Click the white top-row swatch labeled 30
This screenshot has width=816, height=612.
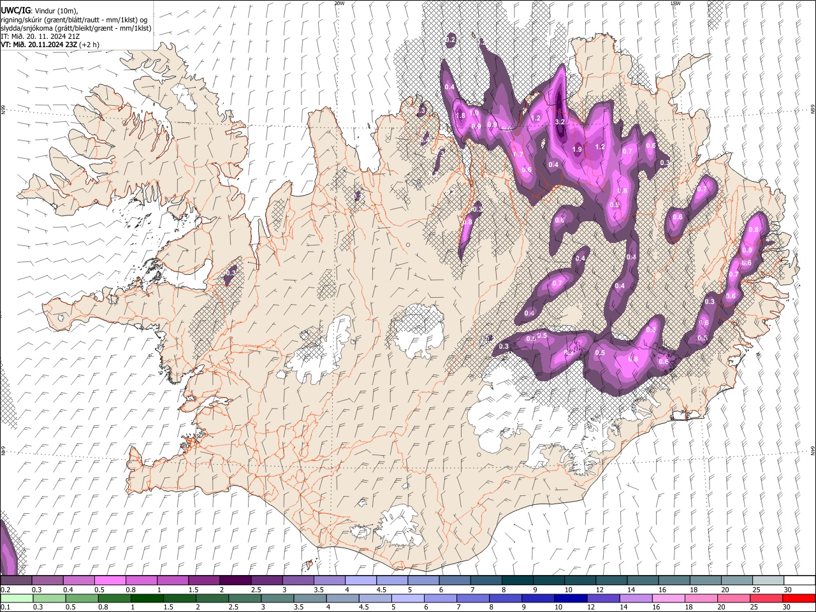(x=799, y=580)
